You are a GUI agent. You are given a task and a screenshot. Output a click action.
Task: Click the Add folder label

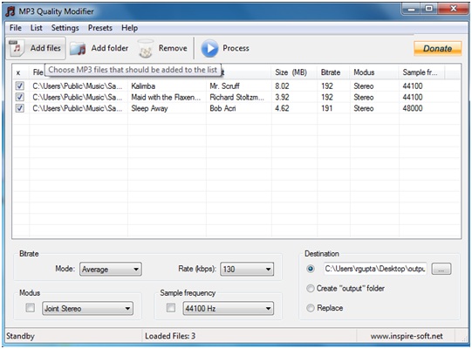point(110,48)
